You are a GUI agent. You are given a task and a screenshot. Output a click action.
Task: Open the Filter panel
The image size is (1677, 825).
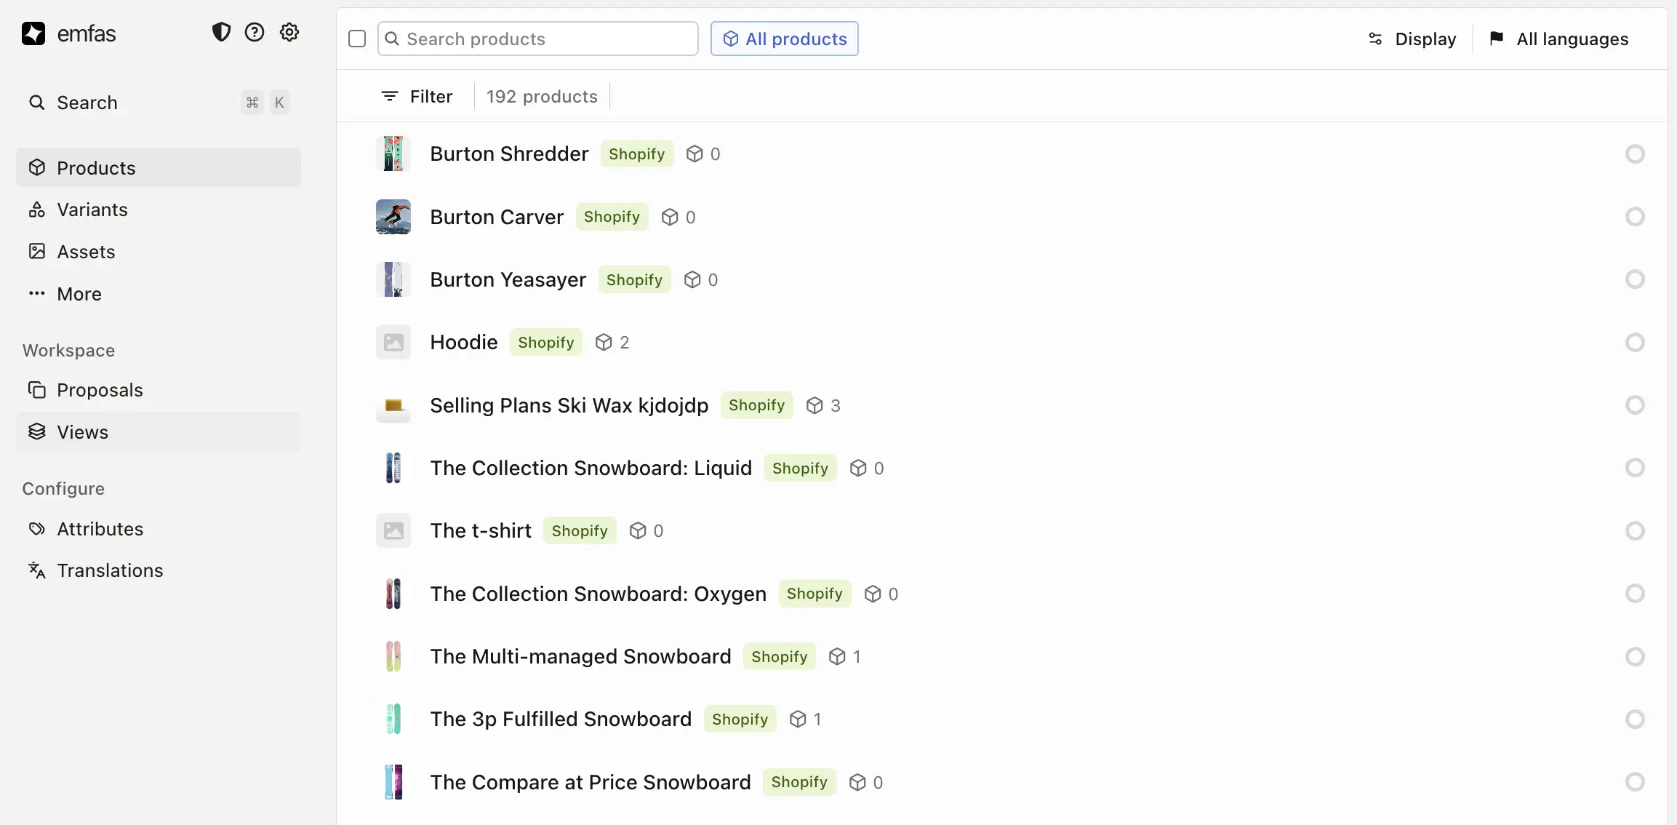pos(417,95)
